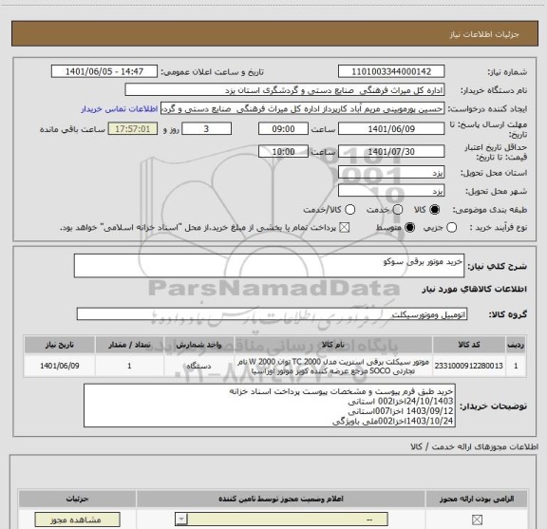The image size is (547, 529).
Task: Click the need date 1401/06/09 table cell
Action: pos(59,366)
